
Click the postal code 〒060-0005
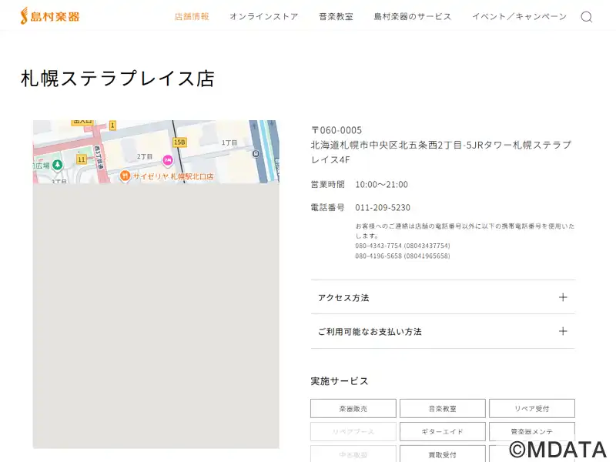point(336,130)
